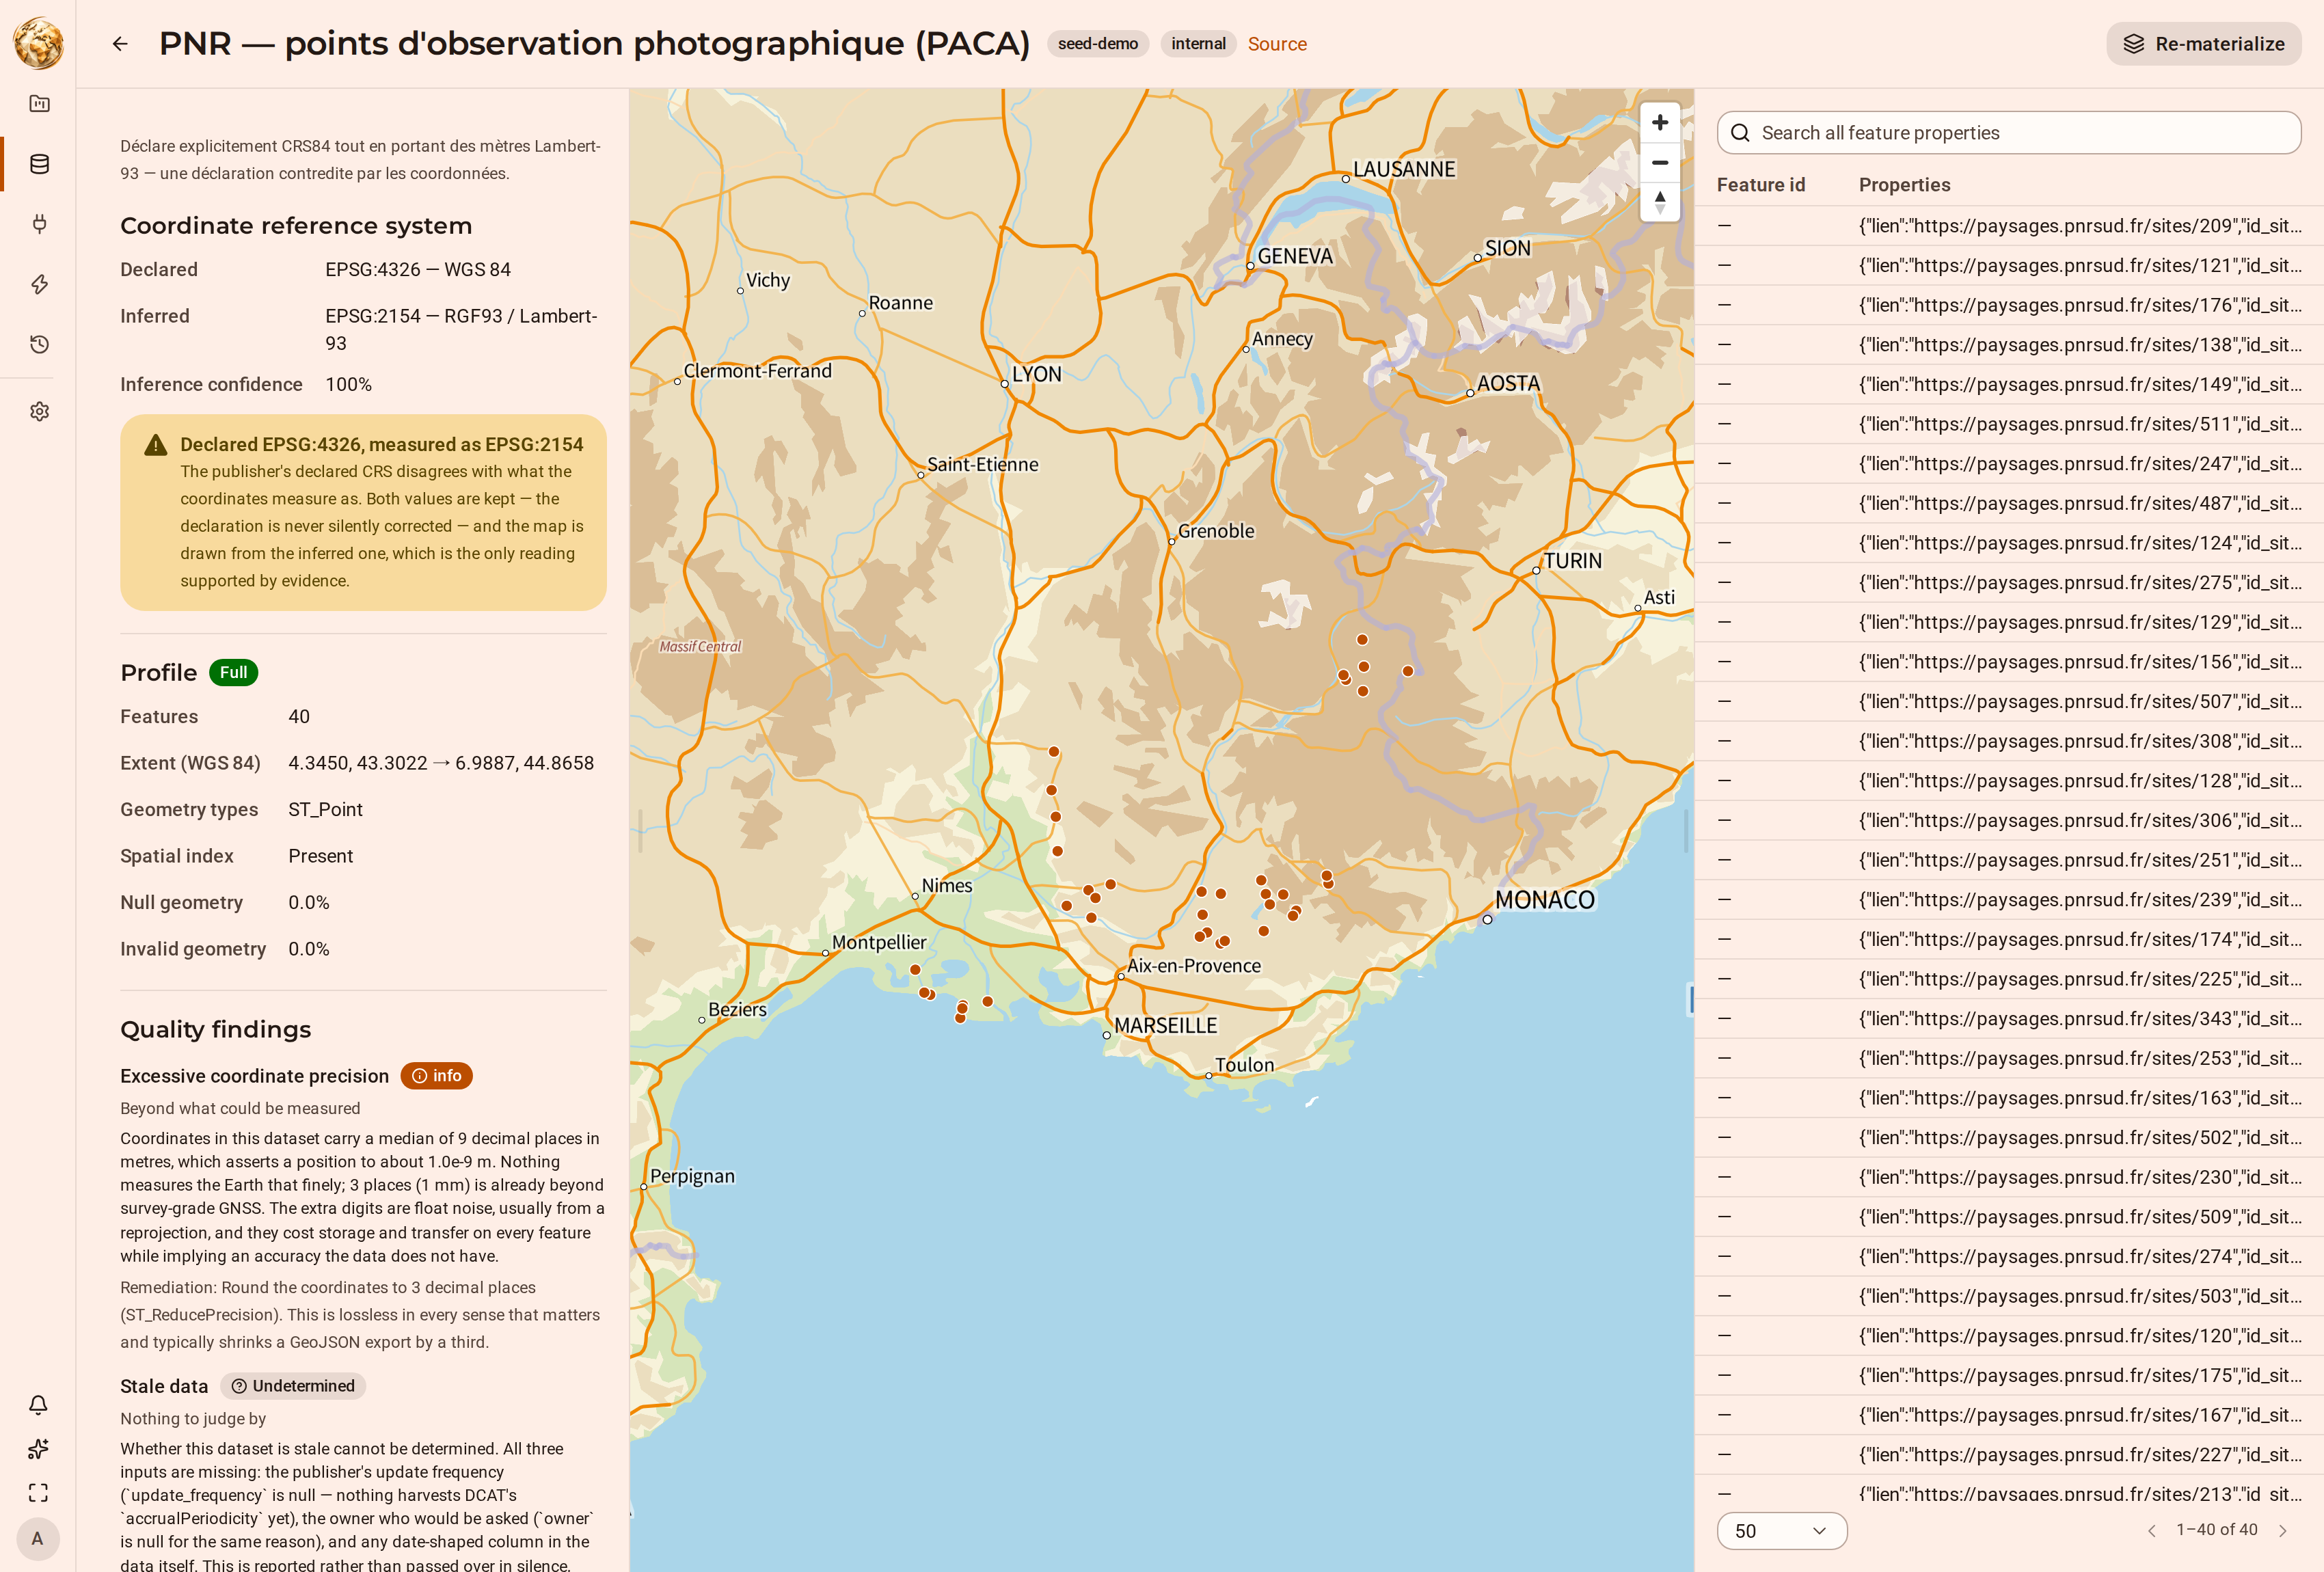This screenshot has width=2324, height=1572.
Task: Open notifications bell icon
Action: pos(38,1405)
